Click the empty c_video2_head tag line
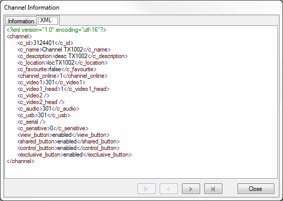283x201 pixels. (41, 102)
